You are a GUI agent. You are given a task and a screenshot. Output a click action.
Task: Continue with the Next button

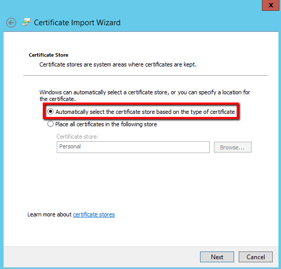click(x=217, y=257)
